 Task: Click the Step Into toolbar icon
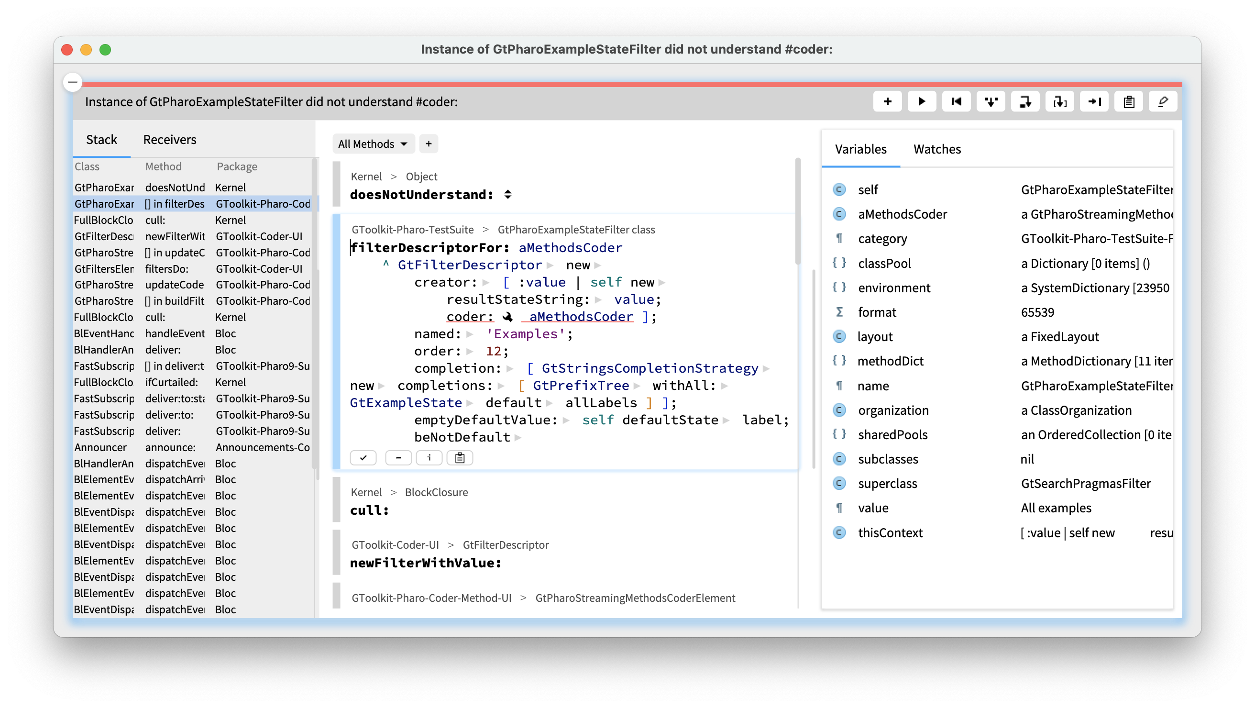(x=991, y=101)
